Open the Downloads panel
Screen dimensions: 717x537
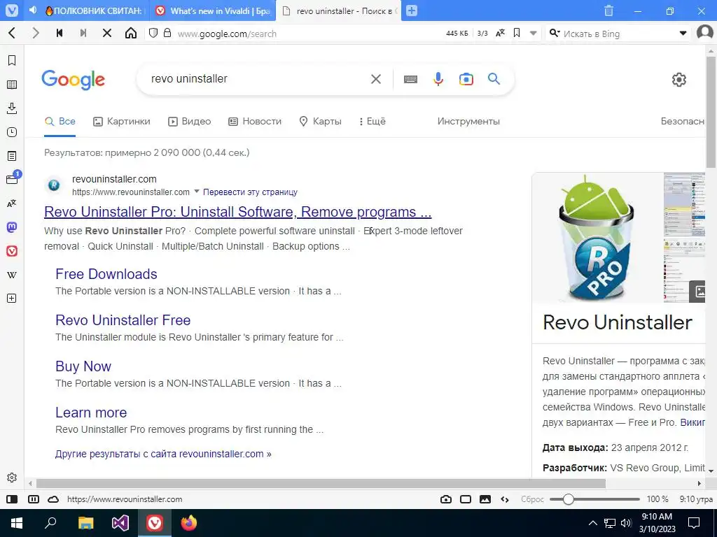[12, 108]
